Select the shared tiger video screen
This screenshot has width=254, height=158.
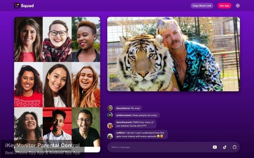click(173, 54)
